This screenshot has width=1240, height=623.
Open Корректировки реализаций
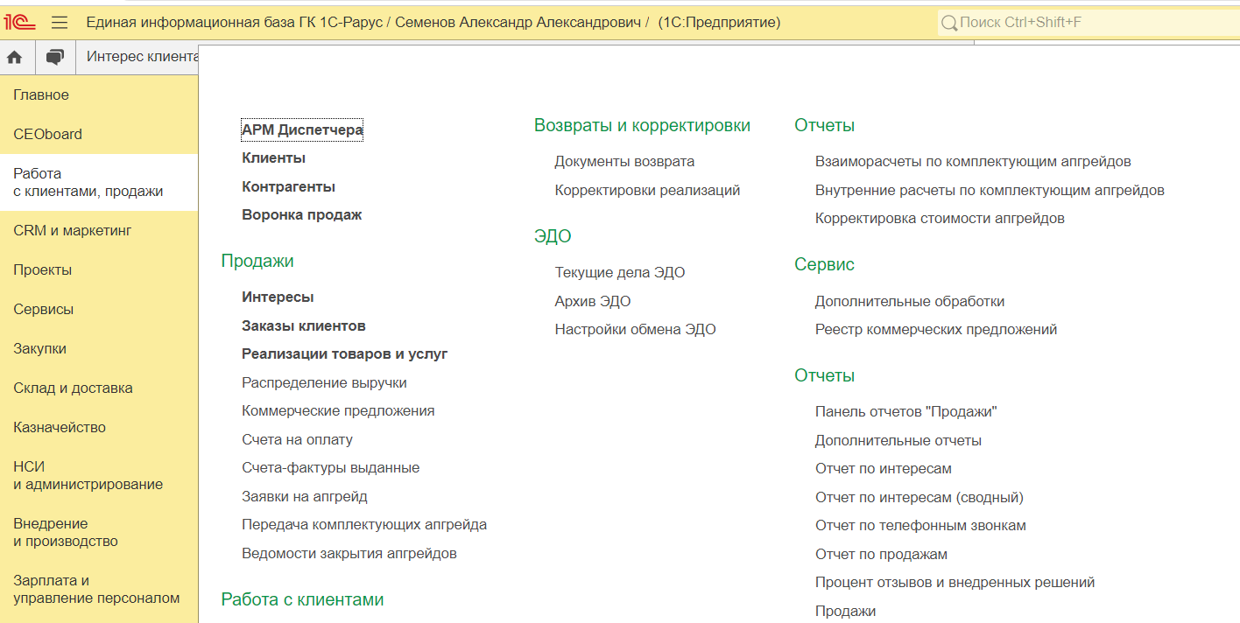coord(647,190)
